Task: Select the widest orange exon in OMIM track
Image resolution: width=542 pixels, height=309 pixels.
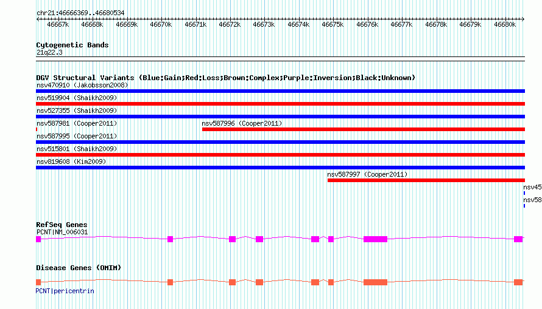Action: coord(375,282)
